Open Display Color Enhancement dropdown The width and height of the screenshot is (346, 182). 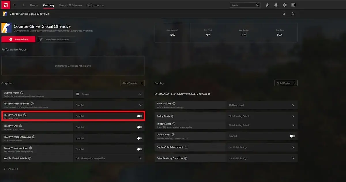pyautogui.click(x=262, y=147)
